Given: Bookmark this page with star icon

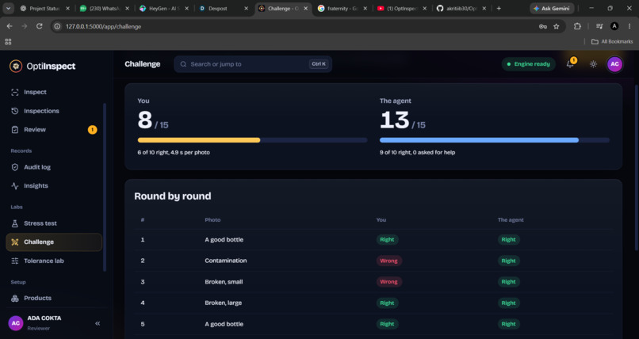Looking at the screenshot, I should coord(557,26).
